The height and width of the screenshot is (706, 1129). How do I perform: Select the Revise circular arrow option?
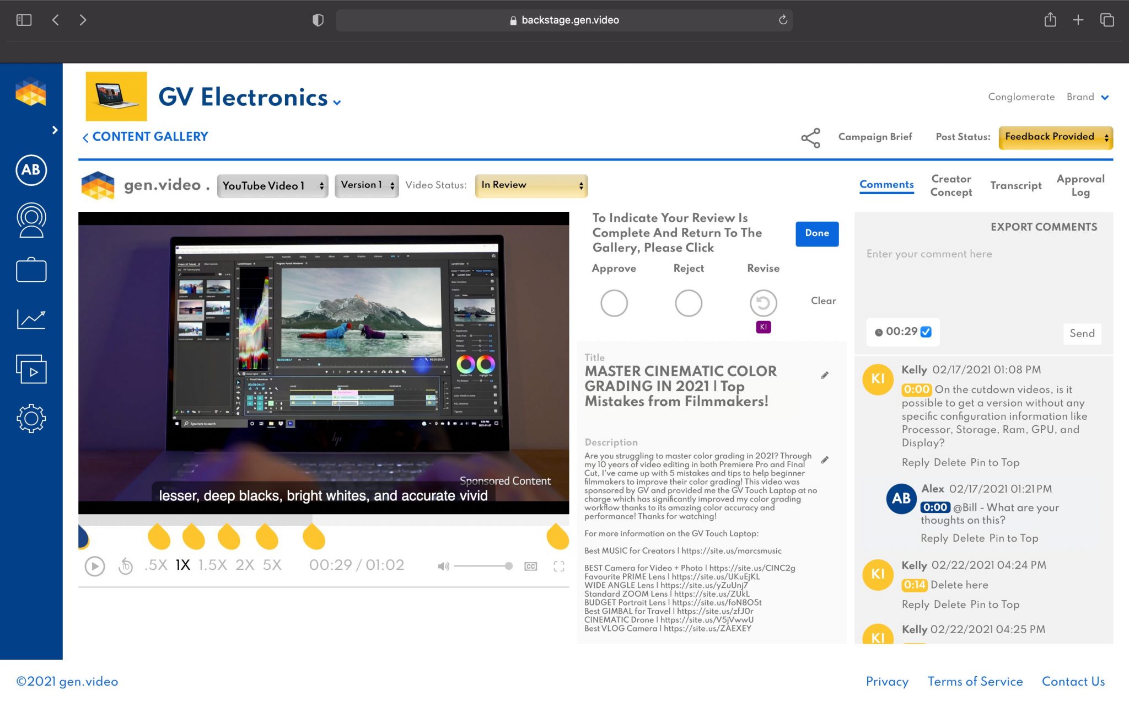pos(763,303)
